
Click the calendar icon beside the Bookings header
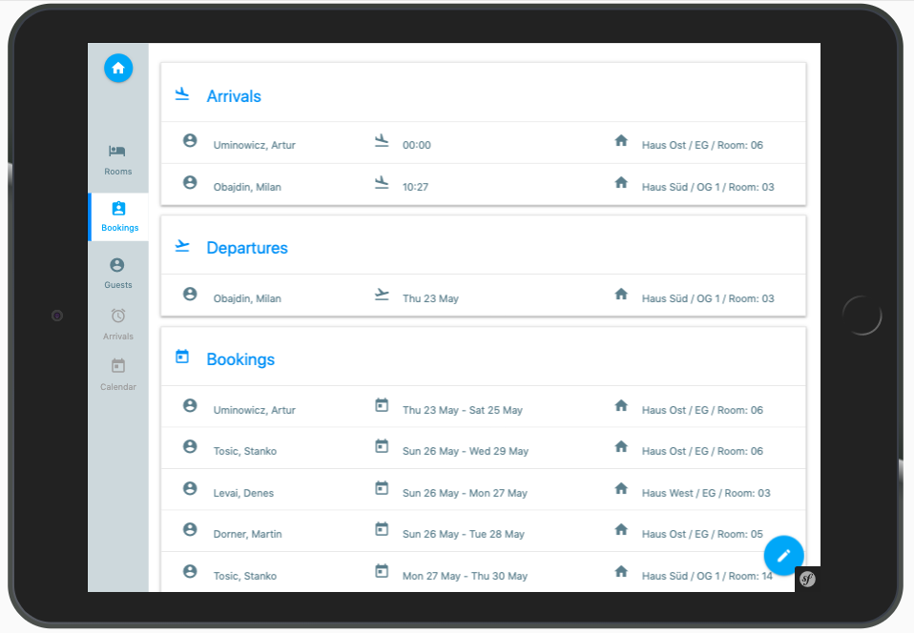(x=182, y=357)
